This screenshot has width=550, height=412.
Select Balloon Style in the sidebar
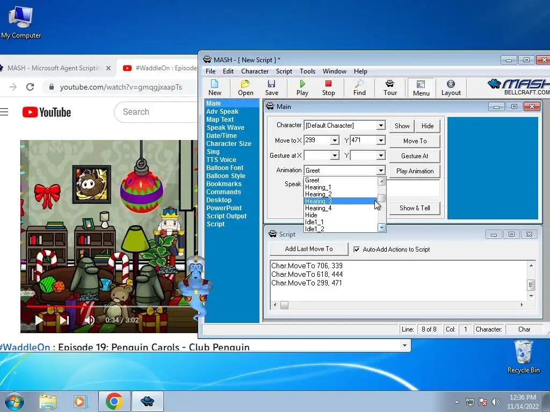tap(226, 176)
